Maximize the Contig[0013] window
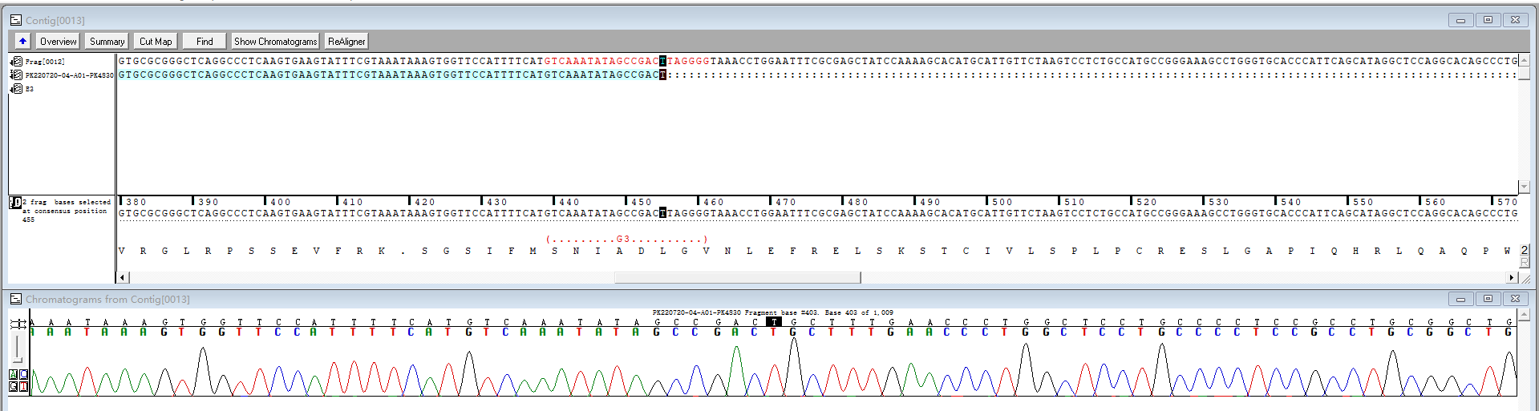Screen dimensions: 1539x411 pos(1488,20)
